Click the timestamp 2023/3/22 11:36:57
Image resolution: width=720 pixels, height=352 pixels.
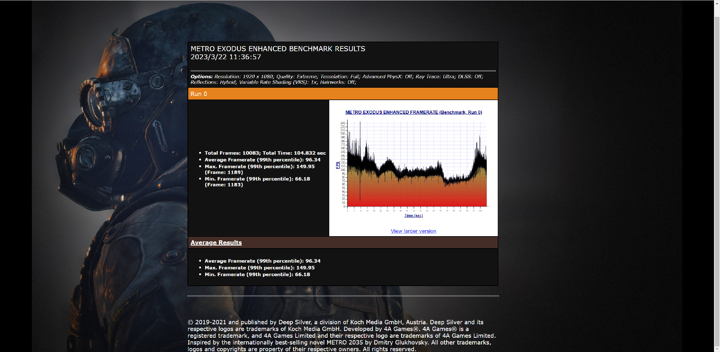coord(226,57)
